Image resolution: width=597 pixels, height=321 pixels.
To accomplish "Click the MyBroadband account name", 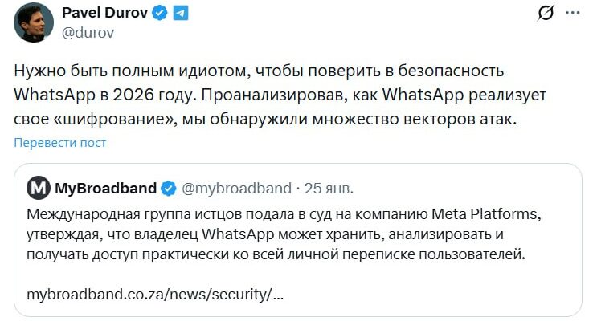I will pos(106,189).
